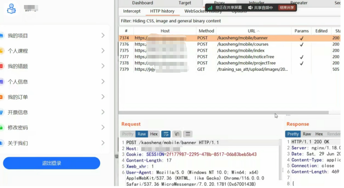Expand the 个人课程 chevron arrow
344x188 pixels.
point(103,51)
